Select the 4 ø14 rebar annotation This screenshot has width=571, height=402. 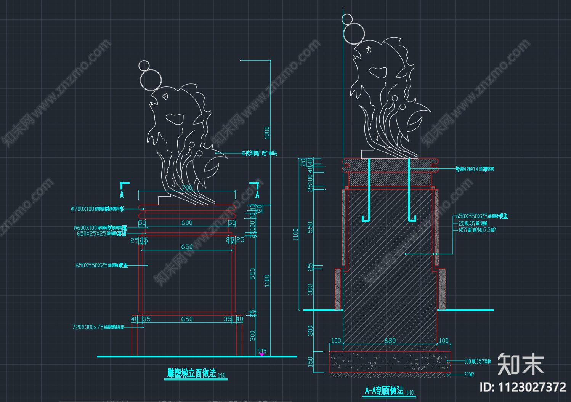click(x=475, y=168)
